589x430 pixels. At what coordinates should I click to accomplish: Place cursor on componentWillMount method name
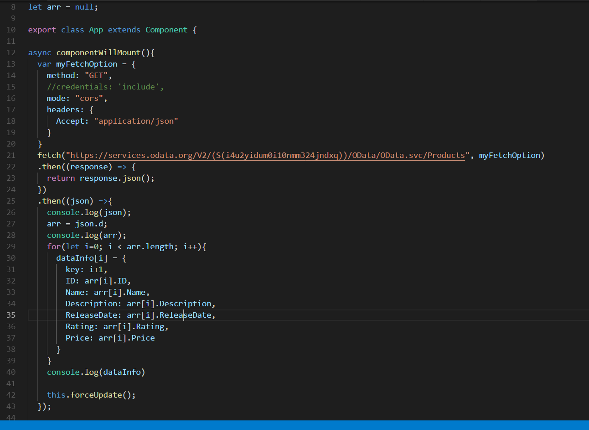tap(98, 53)
